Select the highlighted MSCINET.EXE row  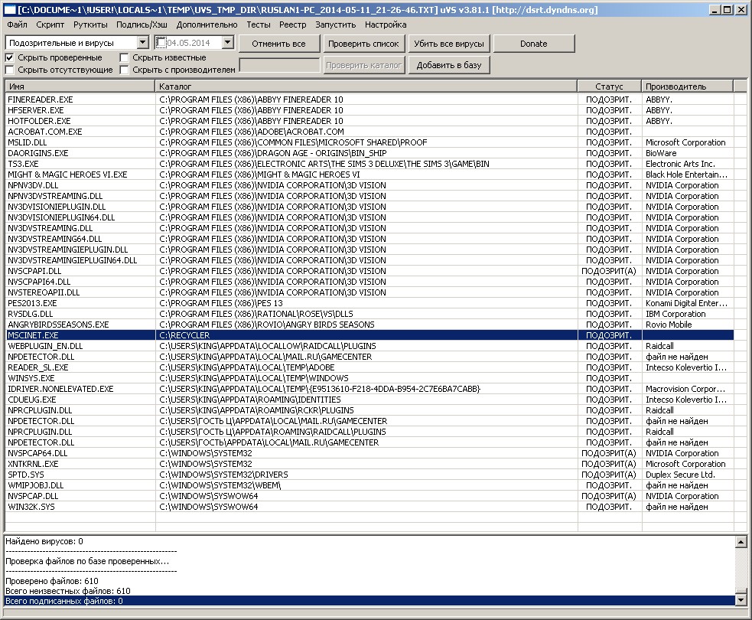[x=369, y=335]
